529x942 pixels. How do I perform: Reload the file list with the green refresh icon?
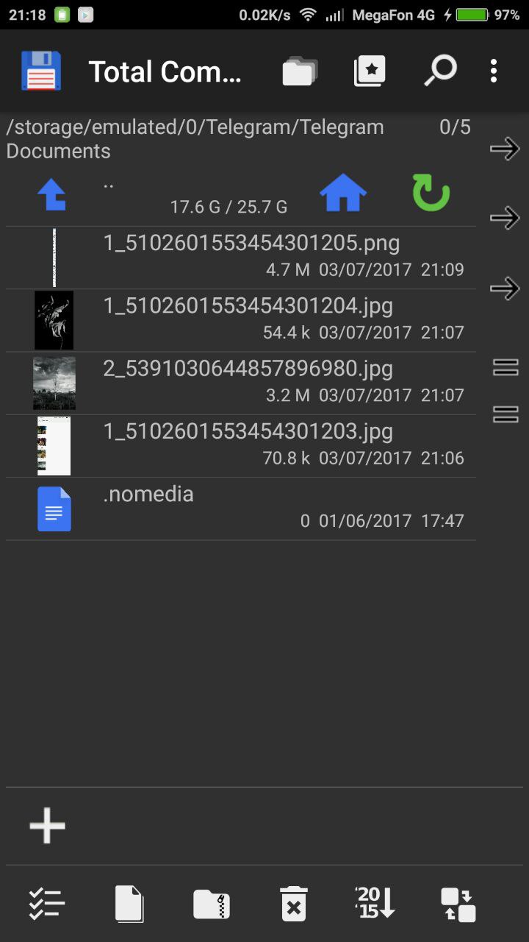coord(431,194)
